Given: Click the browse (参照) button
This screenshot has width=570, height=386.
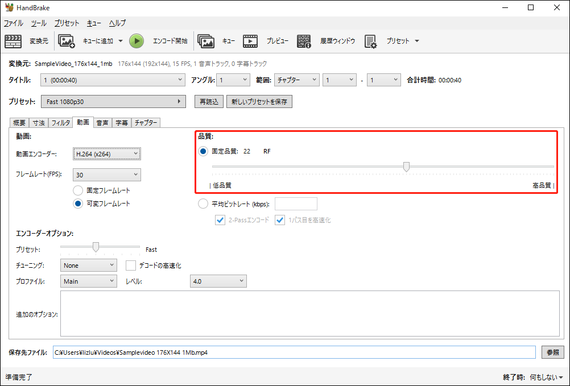Looking at the screenshot, I should [x=552, y=352].
